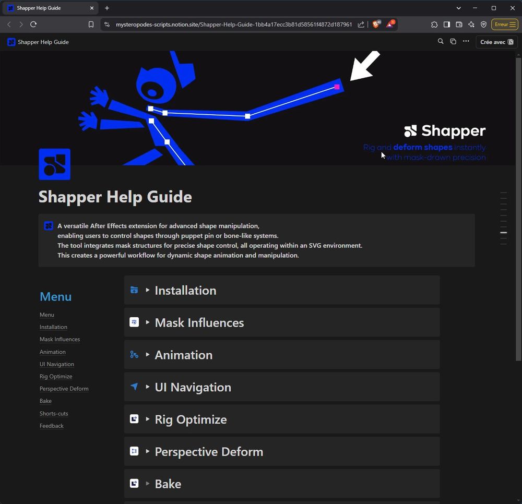Image resolution: width=522 pixels, height=504 pixels.
Task: Jump to Rig Optimize in side menu
Action: click(x=56, y=377)
